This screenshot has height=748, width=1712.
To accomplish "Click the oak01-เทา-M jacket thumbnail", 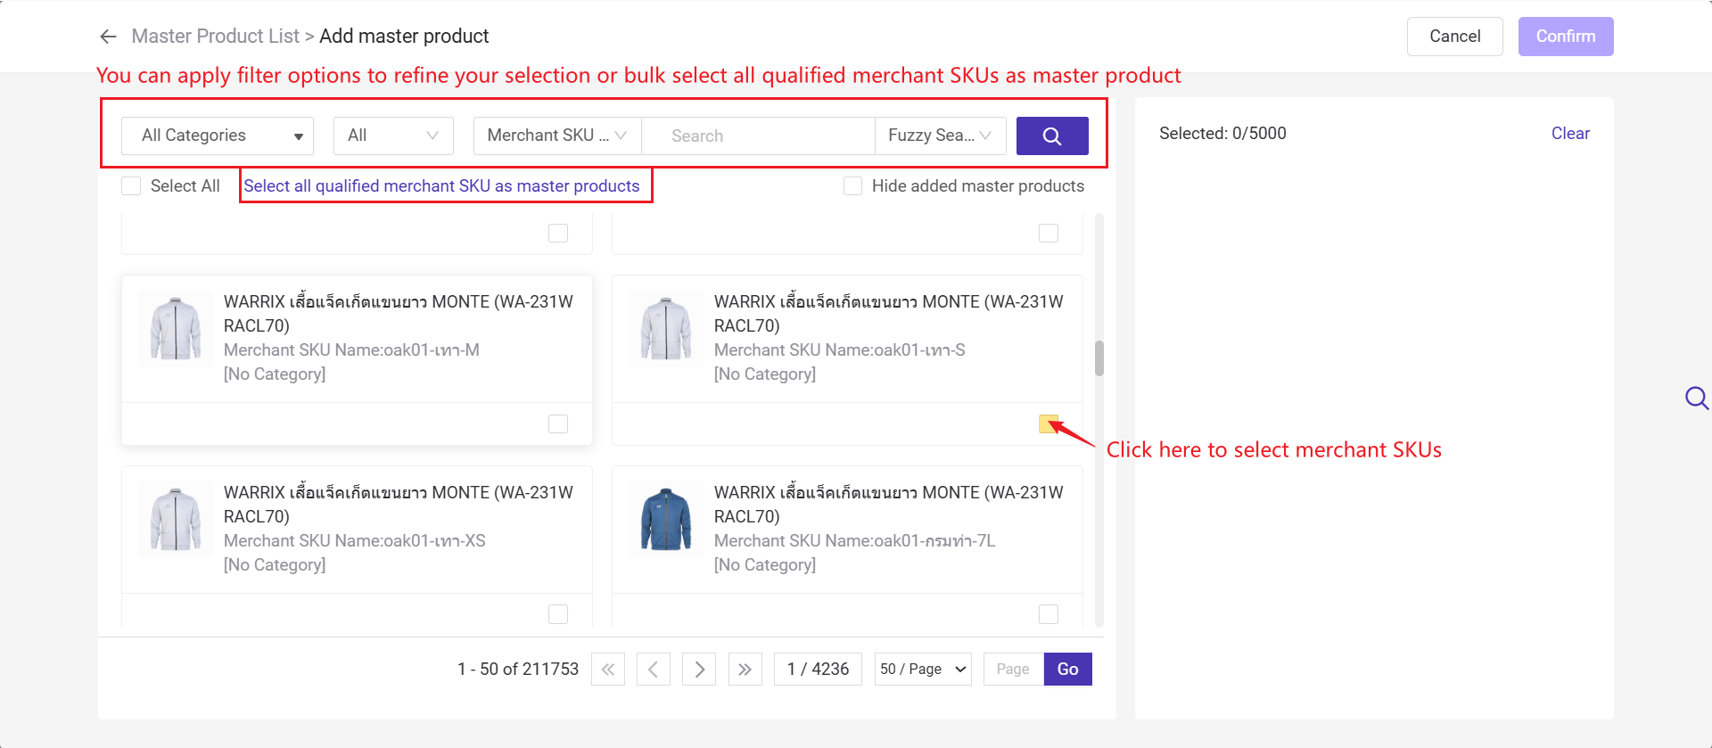I will 176,328.
